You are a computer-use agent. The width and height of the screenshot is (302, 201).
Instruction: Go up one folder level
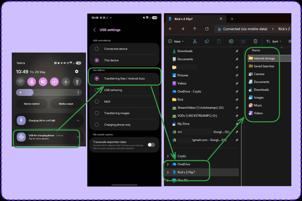[195, 29]
